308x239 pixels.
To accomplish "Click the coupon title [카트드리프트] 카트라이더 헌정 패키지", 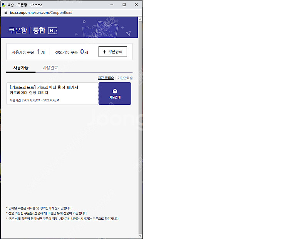I will click(x=44, y=87).
